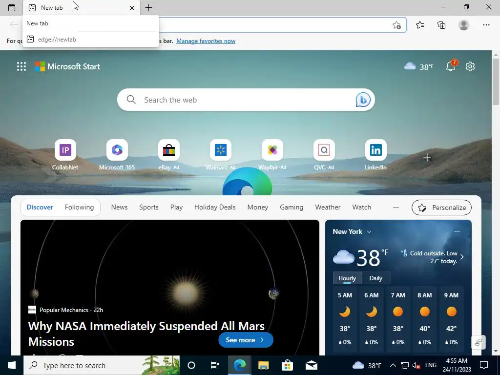Click the Personalize button
500x375 pixels.
[441, 208]
